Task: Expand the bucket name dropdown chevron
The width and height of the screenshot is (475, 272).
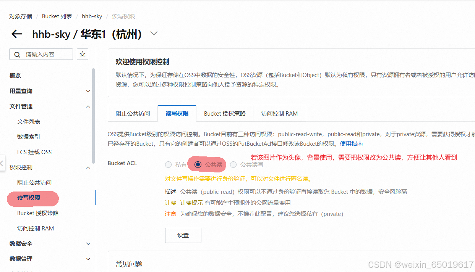Action: pyautogui.click(x=154, y=34)
